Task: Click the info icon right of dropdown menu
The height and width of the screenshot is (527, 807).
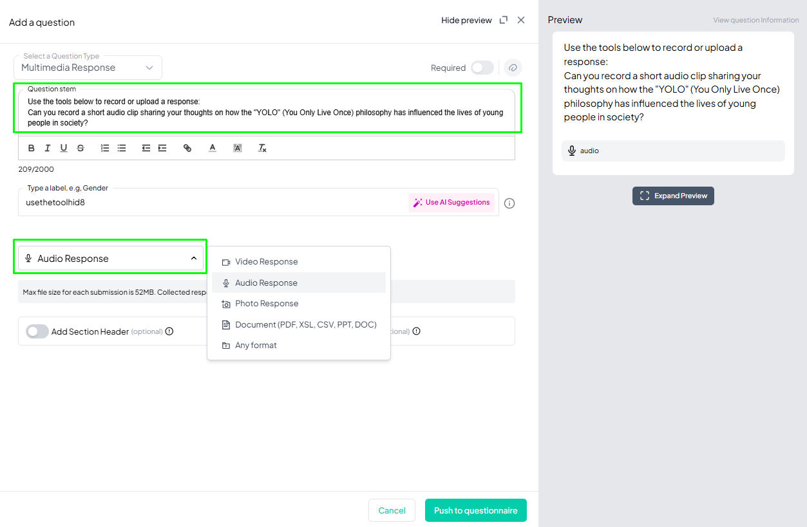Action: 417,331
